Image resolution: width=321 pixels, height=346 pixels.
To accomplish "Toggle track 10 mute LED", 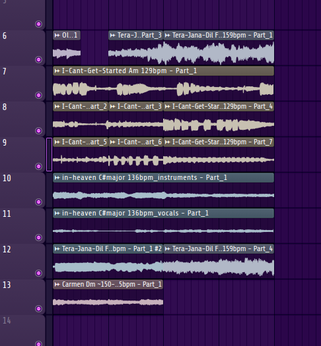I will click(x=39, y=202).
